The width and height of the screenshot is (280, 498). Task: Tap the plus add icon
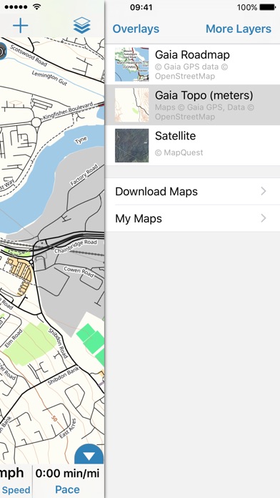point(21,26)
